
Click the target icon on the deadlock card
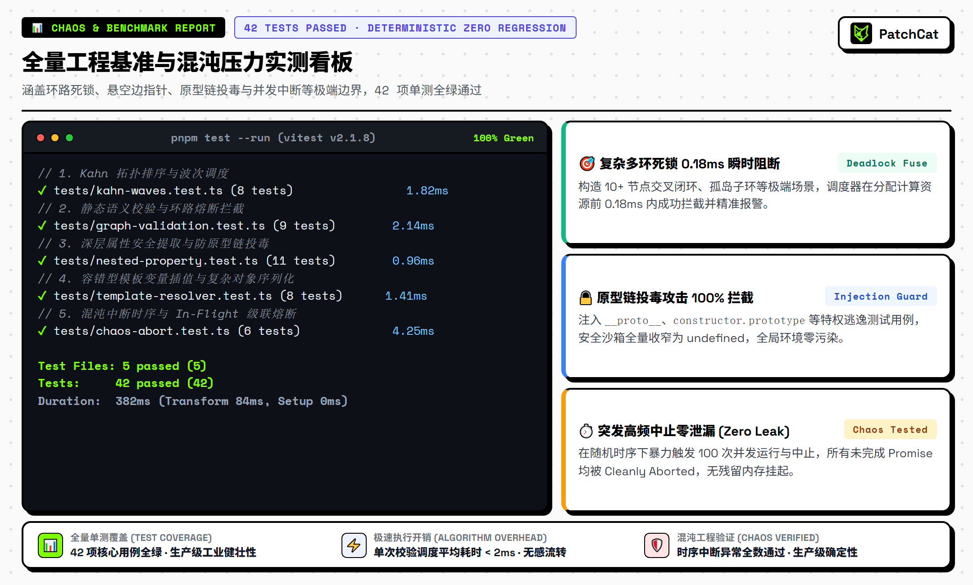587,163
